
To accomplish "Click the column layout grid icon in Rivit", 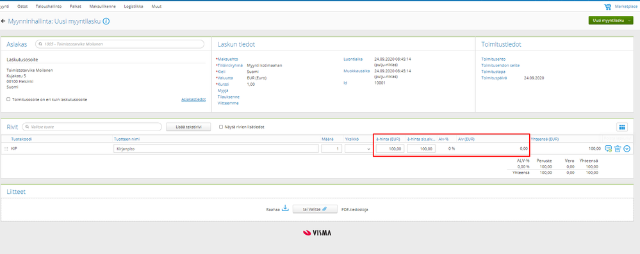I will (x=621, y=127).
